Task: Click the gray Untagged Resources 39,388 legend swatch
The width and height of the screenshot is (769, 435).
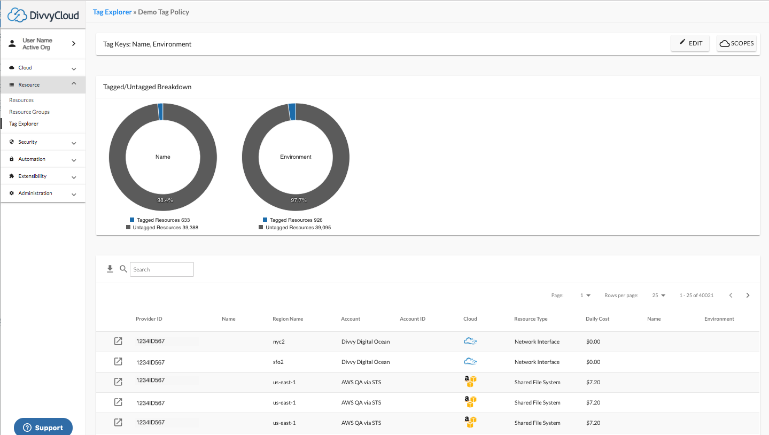Action: (x=128, y=227)
